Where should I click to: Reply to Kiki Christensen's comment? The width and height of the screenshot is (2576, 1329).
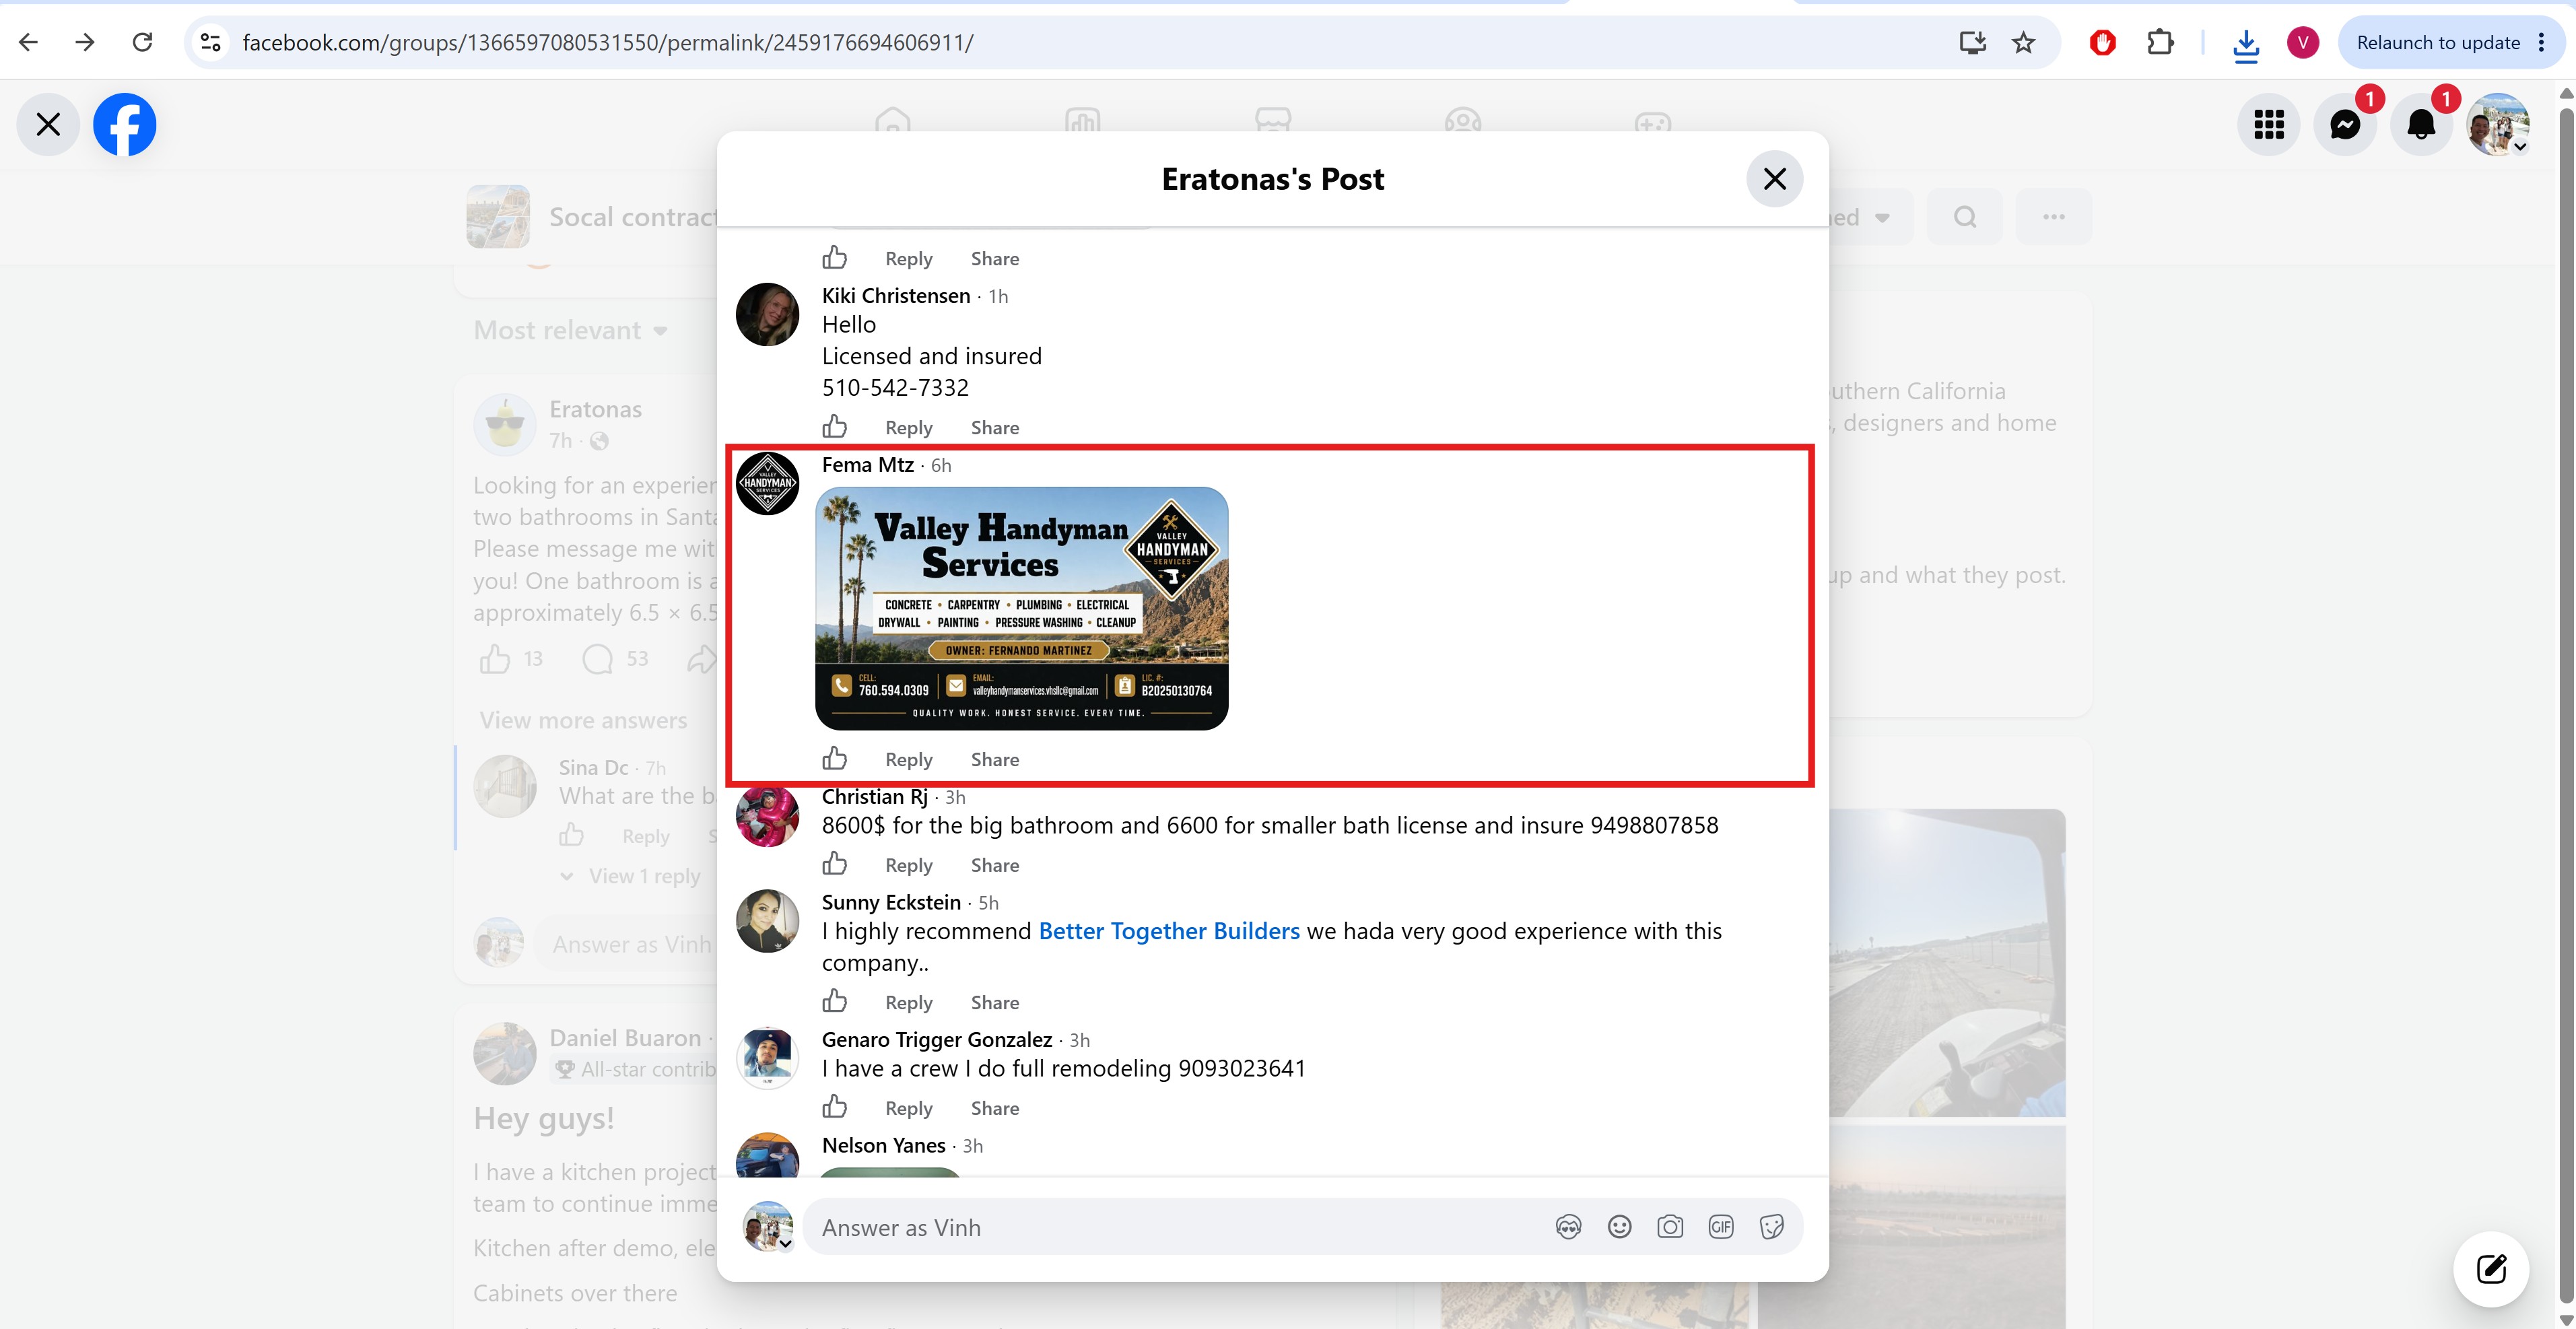point(908,428)
